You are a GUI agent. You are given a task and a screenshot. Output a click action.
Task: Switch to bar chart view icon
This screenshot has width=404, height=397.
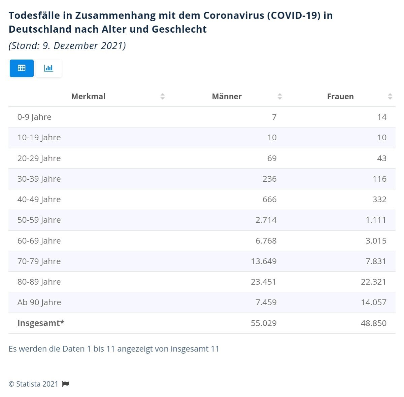coord(48,68)
